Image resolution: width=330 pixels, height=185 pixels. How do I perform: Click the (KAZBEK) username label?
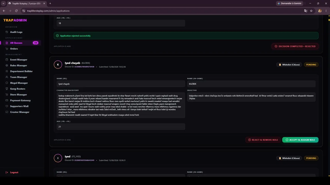(86, 63)
